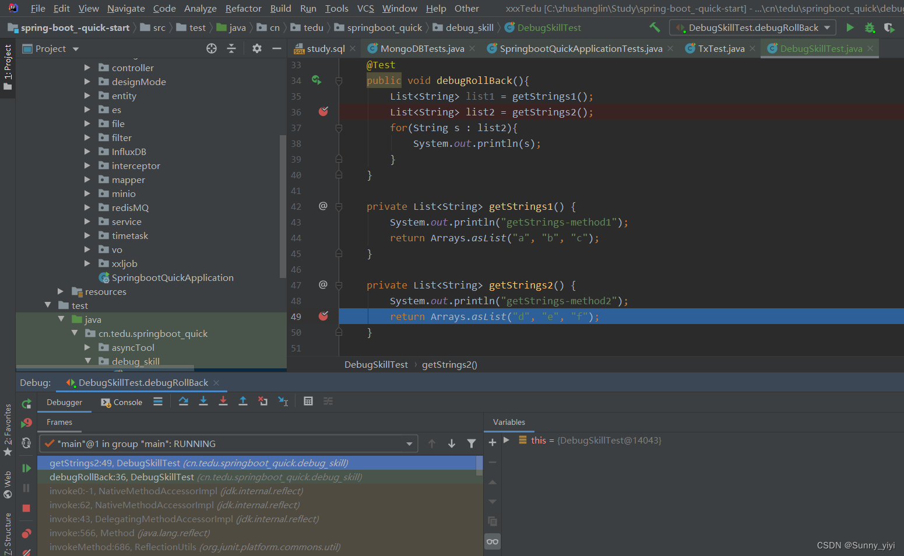This screenshot has height=556, width=904.
Task: Move to previous frame up arrow
Action: 432,444
